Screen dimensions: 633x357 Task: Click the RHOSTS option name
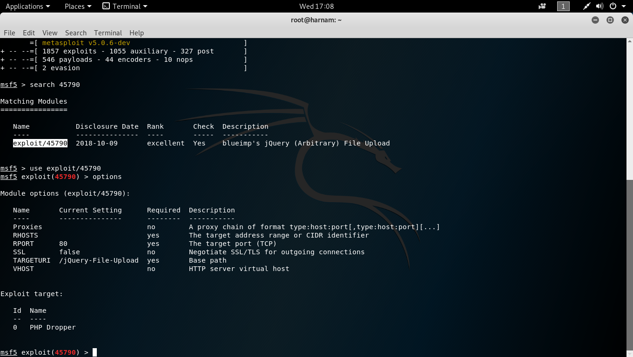click(x=26, y=235)
